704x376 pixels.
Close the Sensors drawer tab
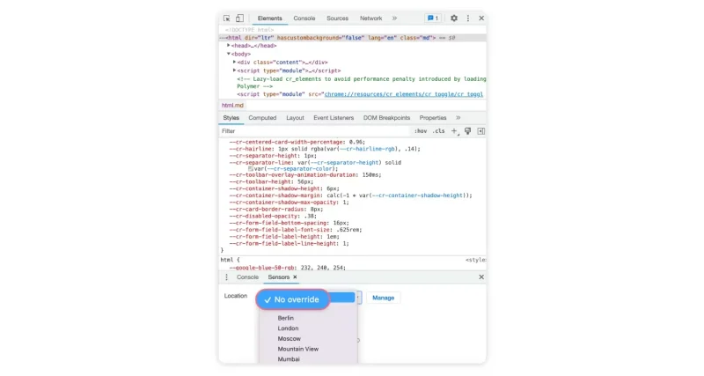295,277
